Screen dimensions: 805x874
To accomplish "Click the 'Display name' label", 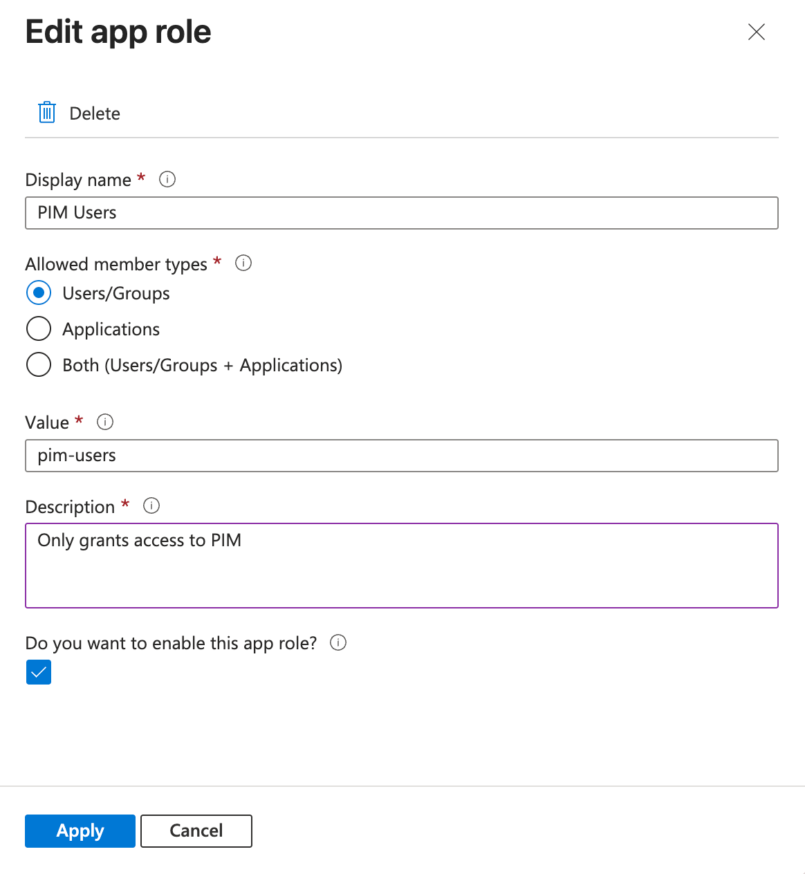I will (x=78, y=180).
